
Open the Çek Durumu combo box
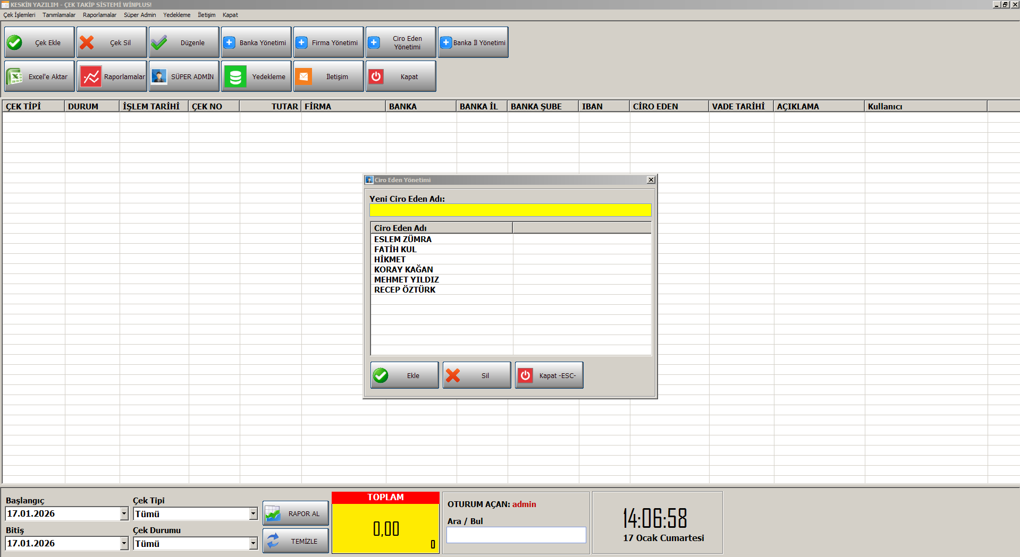click(253, 543)
